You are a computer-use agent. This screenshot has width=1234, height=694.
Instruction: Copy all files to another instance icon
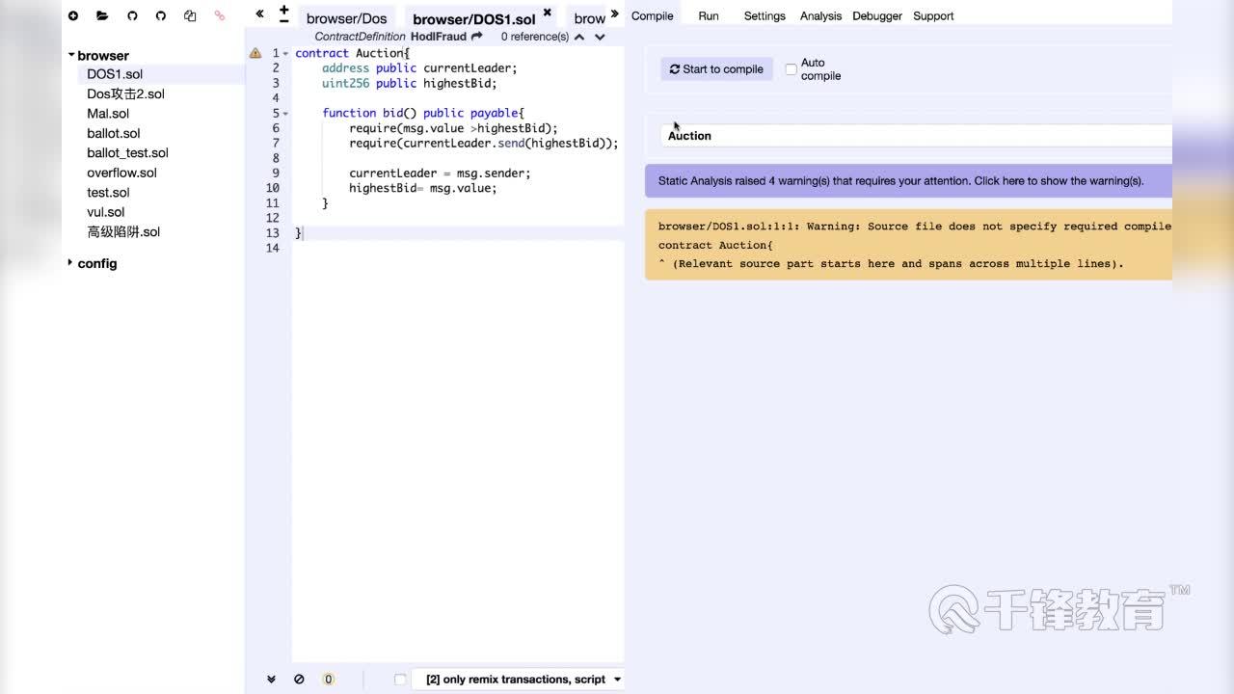pos(190,15)
